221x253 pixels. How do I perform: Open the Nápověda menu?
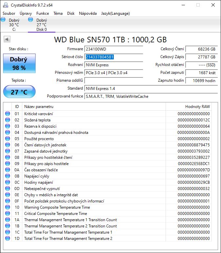pyautogui.click(x=88, y=13)
